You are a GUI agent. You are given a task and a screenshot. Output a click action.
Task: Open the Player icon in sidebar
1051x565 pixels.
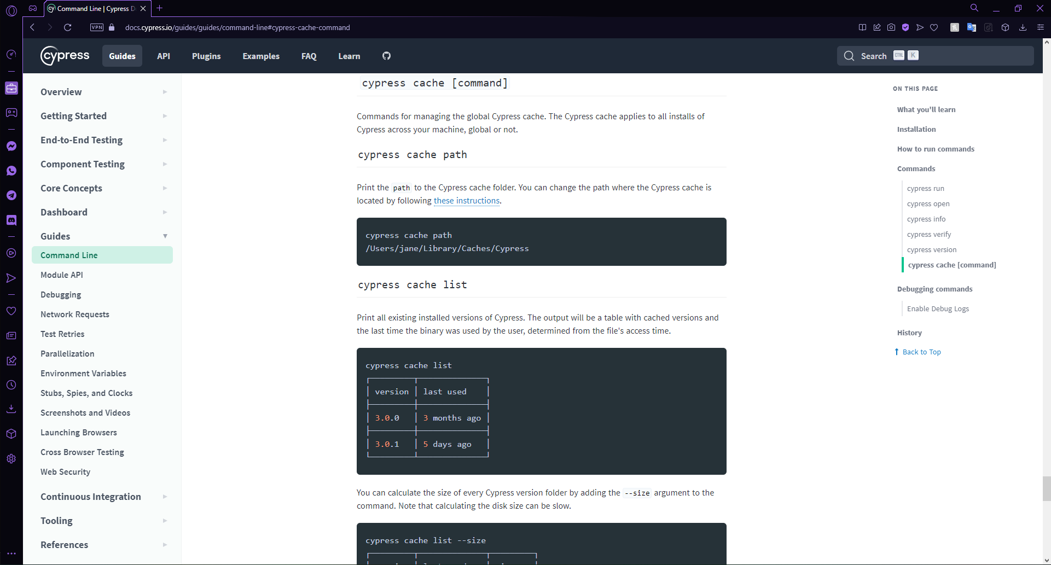[x=11, y=253]
